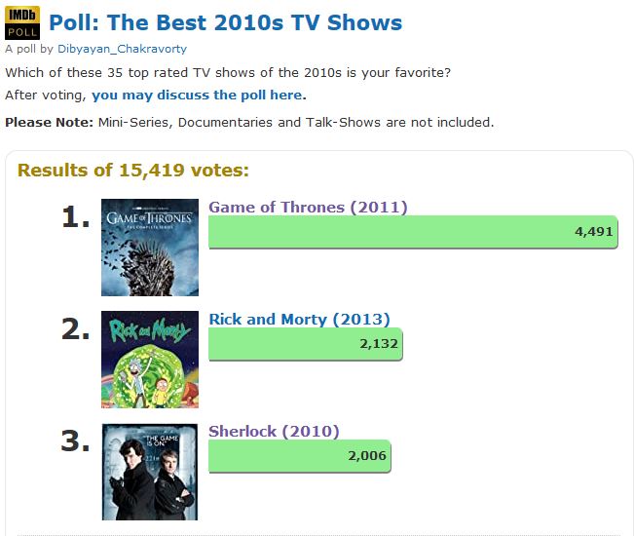Click the rank number 3 label
The image size is (634, 536).
[76, 441]
